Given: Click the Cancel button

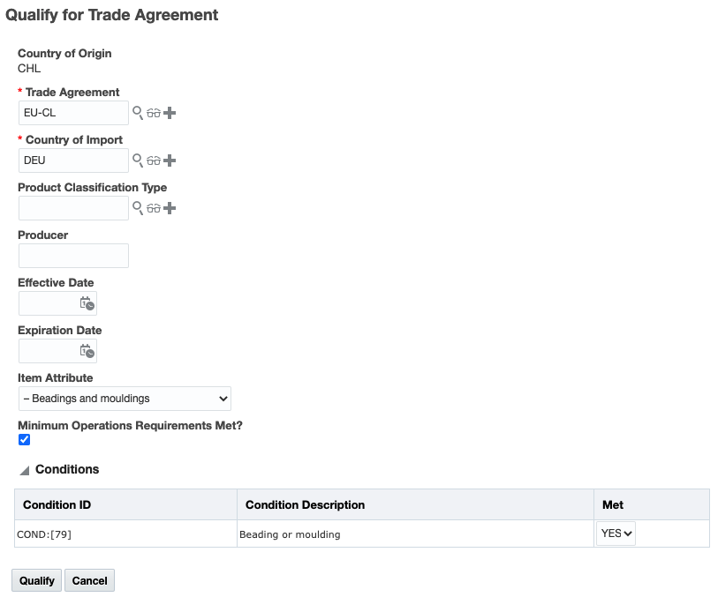Looking at the screenshot, I should tap(89, 580).
